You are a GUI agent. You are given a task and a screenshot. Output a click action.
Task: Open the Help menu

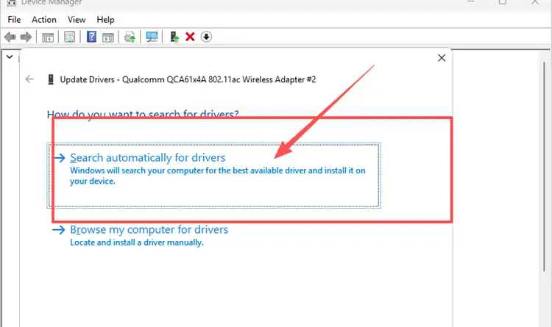105,20
